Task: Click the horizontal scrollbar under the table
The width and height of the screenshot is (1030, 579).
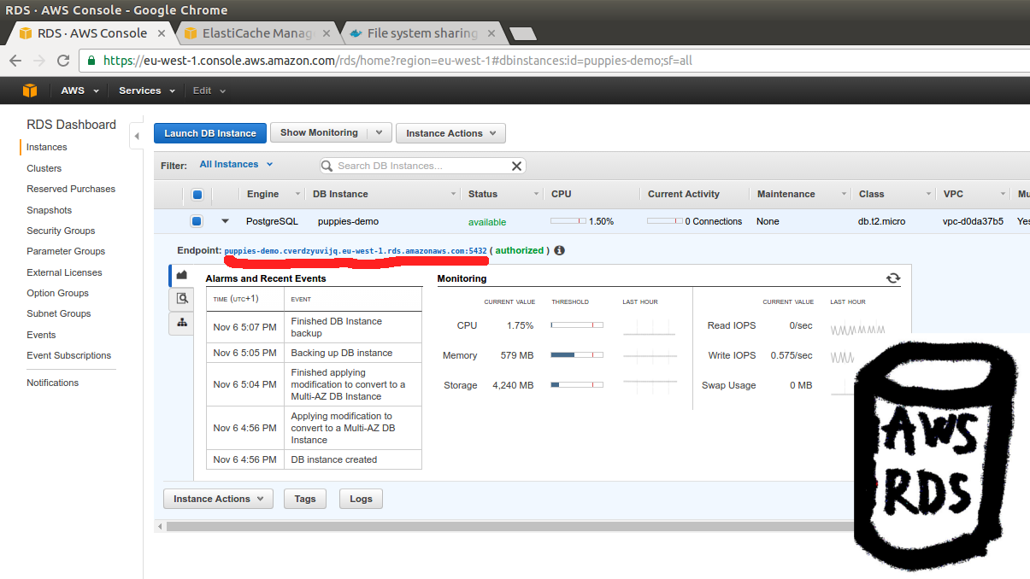Action: point(510,527)
